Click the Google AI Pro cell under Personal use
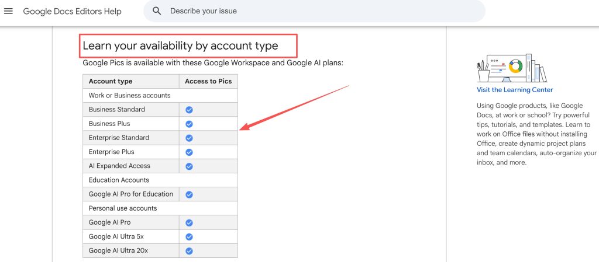The height and width of the screenshot is (262, 599). coord(131,222)
